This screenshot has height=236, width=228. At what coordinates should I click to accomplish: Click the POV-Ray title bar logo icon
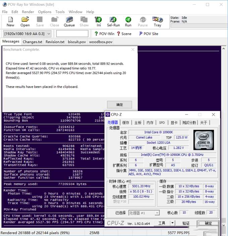pyautogui.click(x=4, y=4)
